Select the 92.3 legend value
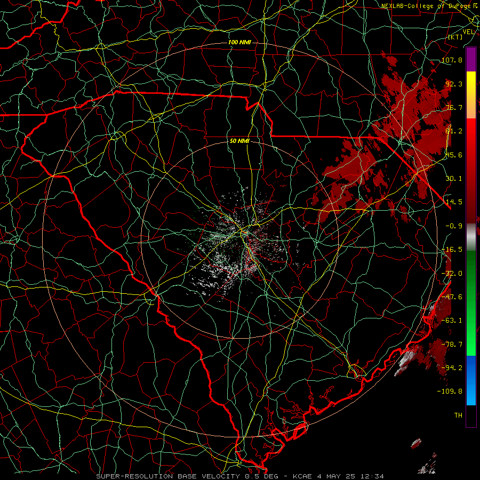The image size is (480, 480). (454, 84)
